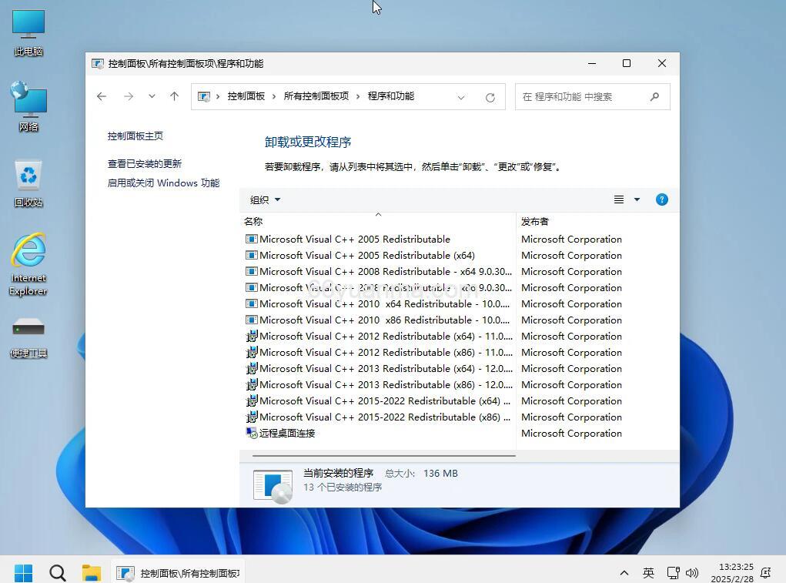This screenshot has width=786, height=583.
Task: Go to 控制面板主页 in the sidebar
Action: tap(135, 136)
